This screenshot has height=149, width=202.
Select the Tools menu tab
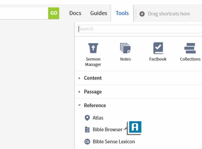click(122, 13)
